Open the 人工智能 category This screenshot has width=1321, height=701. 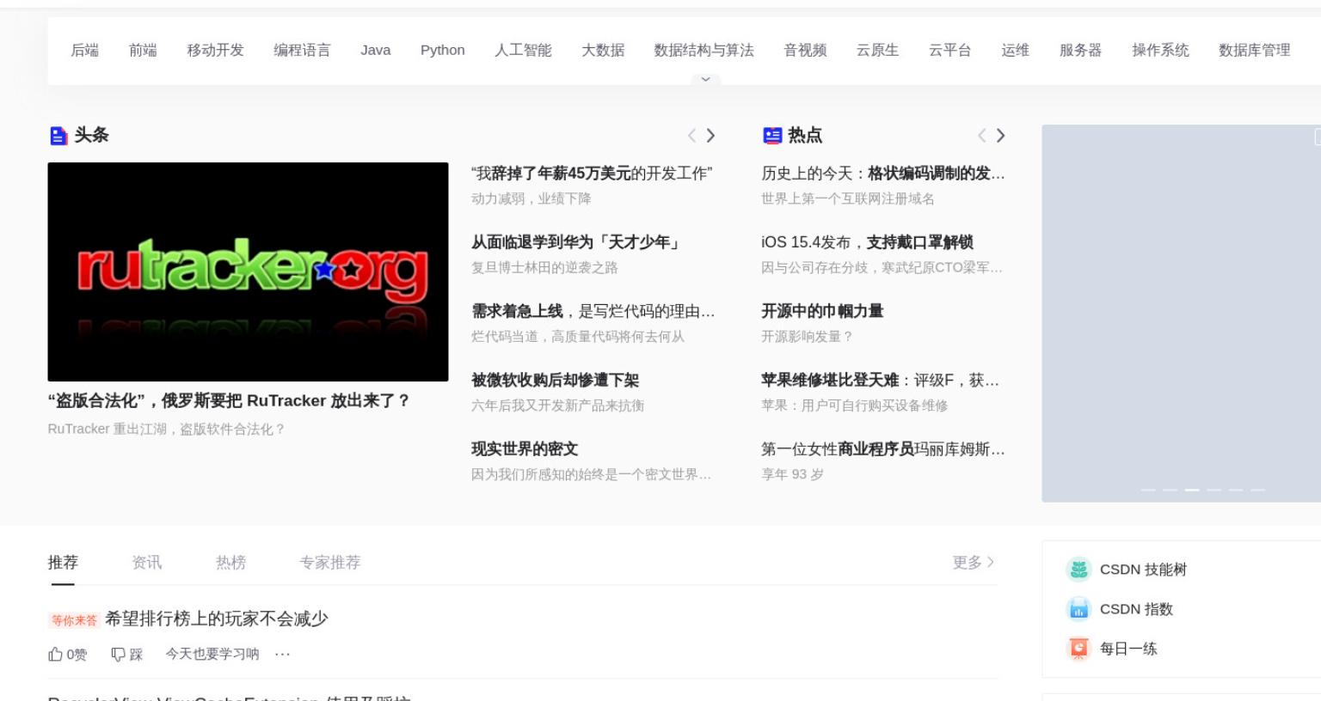tap(523, 51)
